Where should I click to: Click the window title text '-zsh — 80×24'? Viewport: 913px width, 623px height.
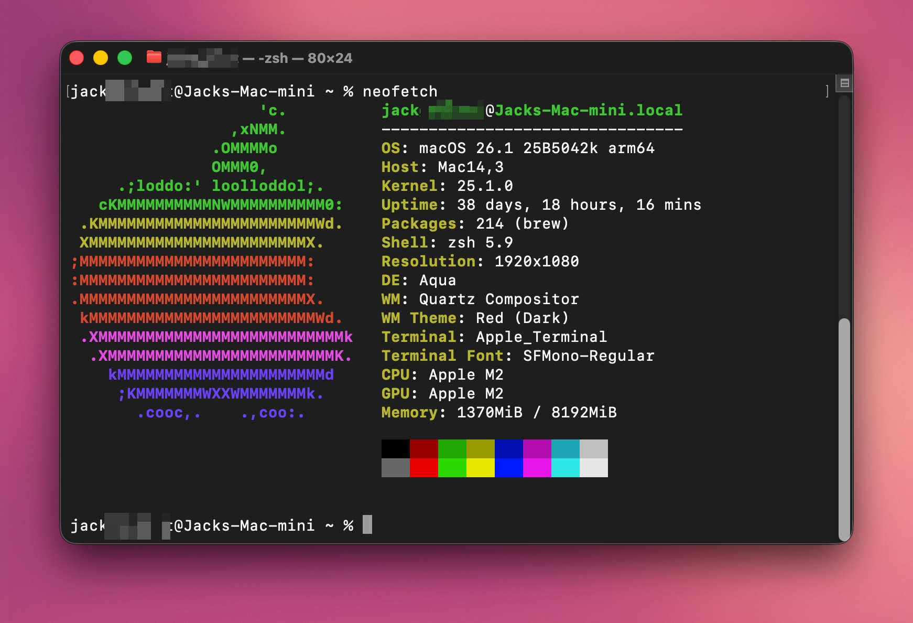point(305,58)
